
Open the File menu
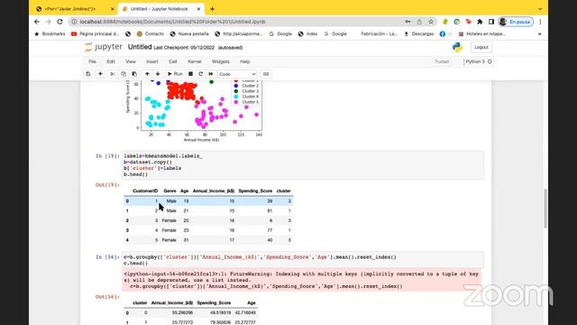[x=92, y=61]
